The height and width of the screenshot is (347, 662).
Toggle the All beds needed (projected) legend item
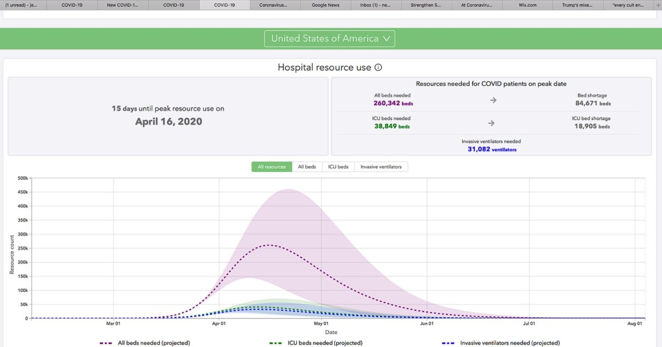tap(153, 343)
